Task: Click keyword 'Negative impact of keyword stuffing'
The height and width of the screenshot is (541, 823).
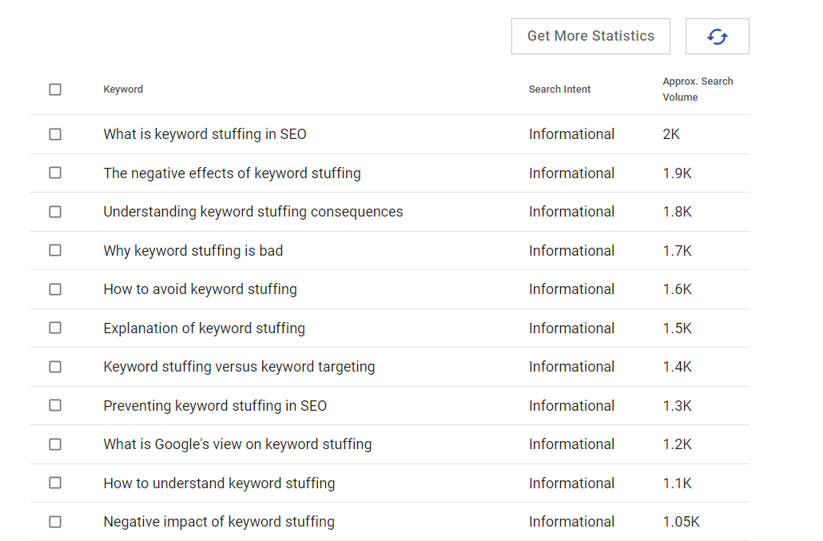Action: [x=219, y=522]
